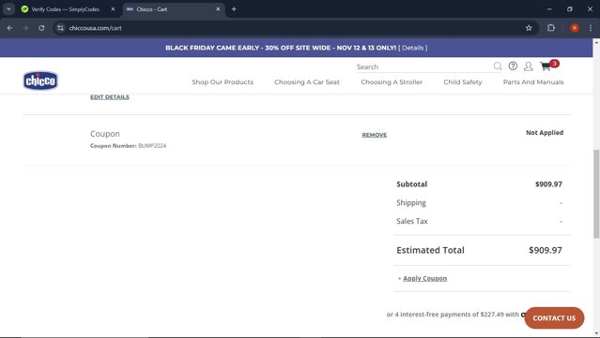Screen dimensions: 600x338
Task: Click the Details link in the banner
Action: 412,48
